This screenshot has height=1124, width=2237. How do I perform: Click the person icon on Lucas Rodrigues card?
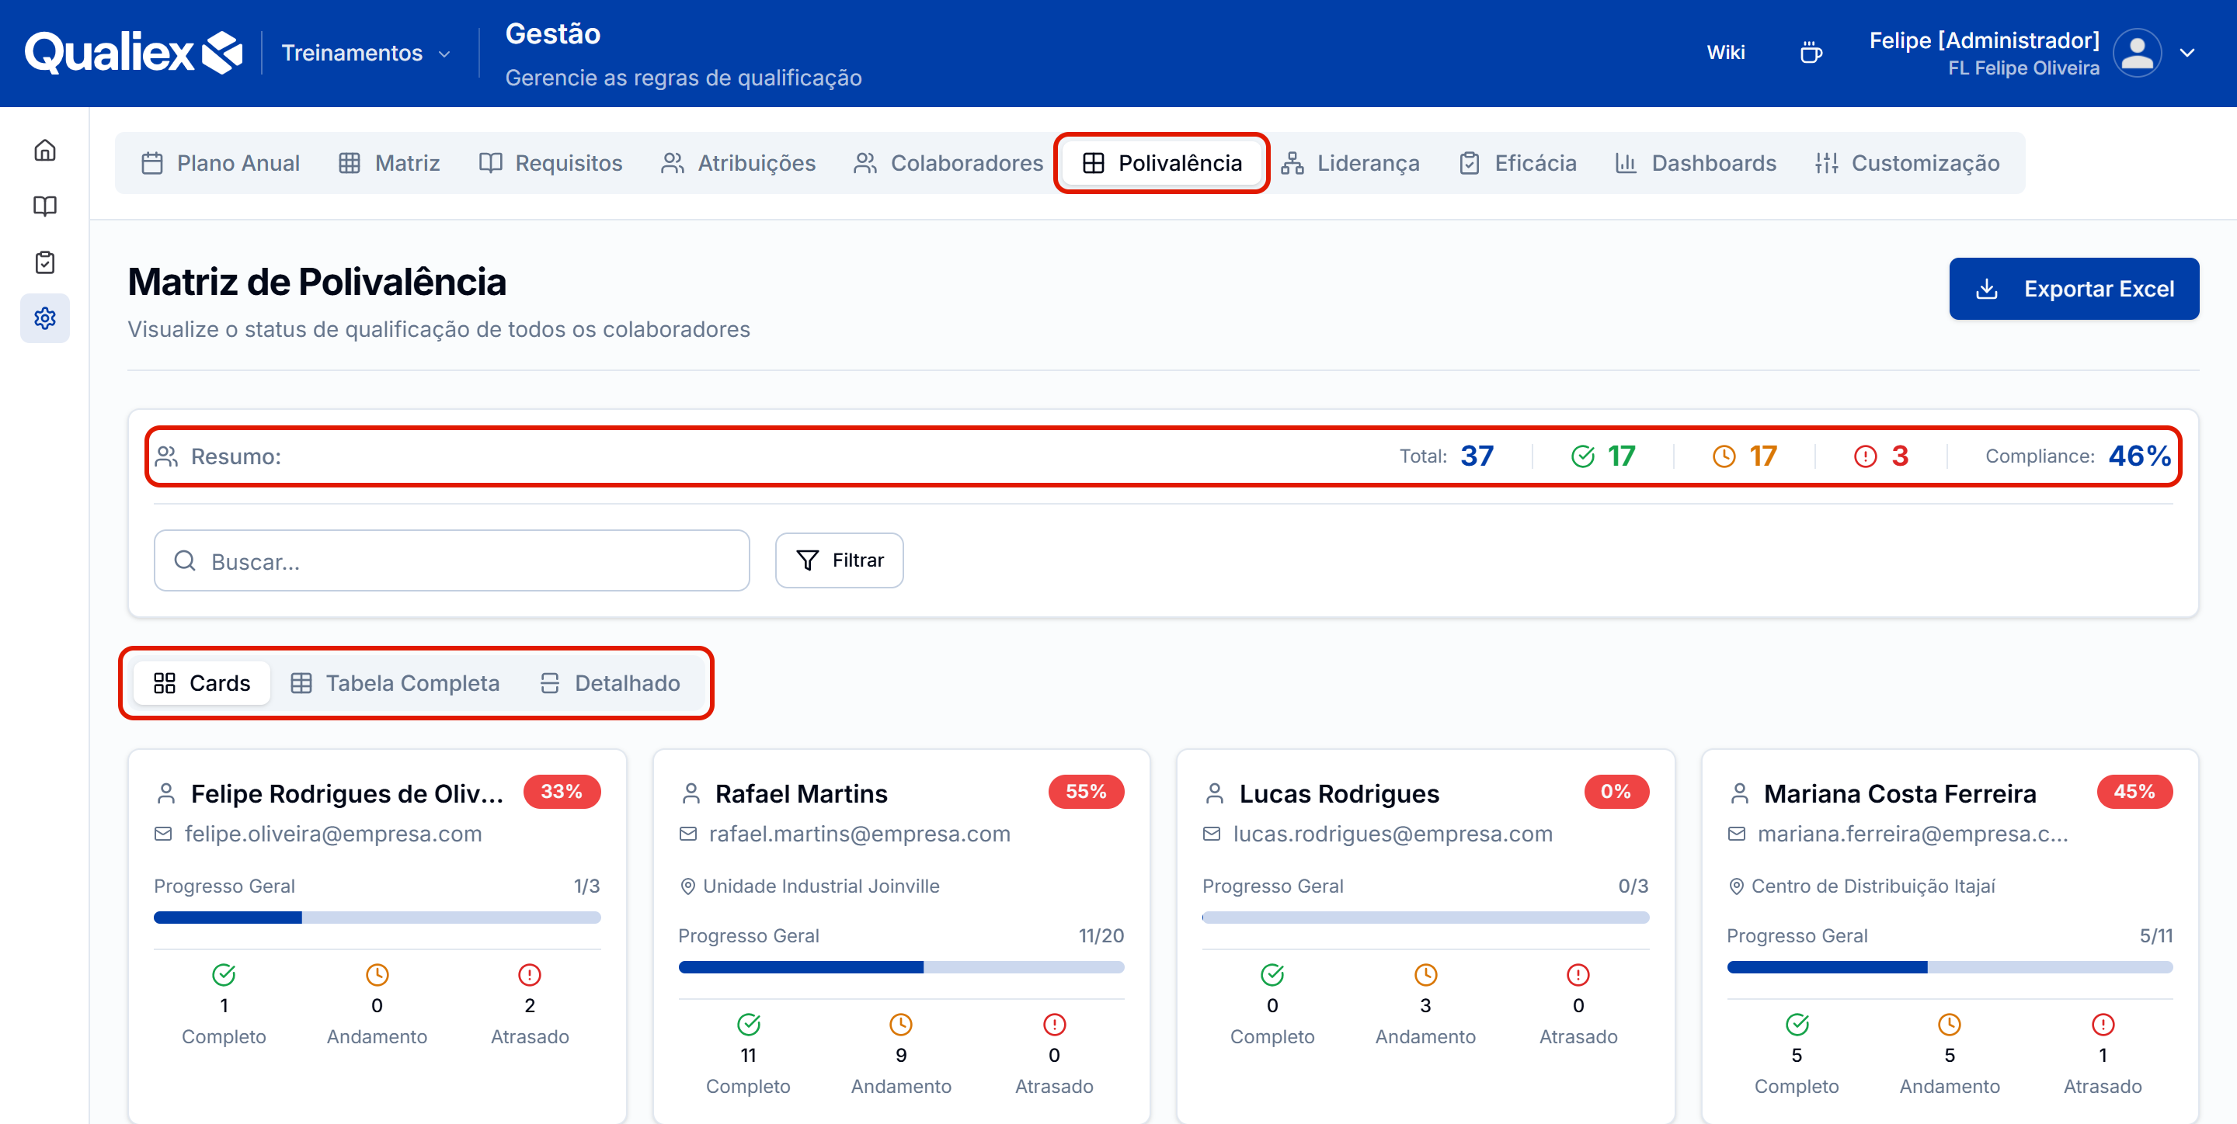point(1215,793)
